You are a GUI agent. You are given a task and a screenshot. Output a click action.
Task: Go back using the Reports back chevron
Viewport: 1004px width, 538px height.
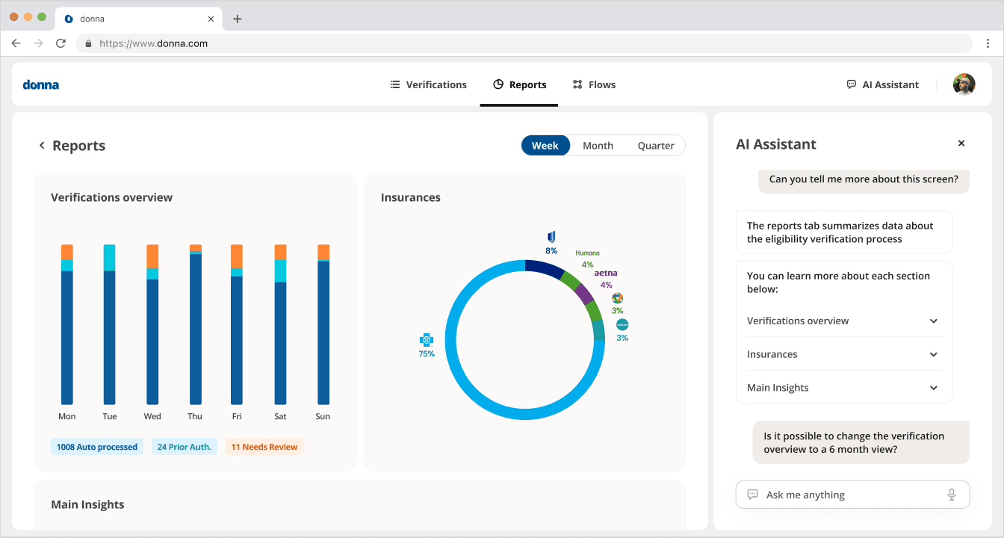(x=42, y=146)
